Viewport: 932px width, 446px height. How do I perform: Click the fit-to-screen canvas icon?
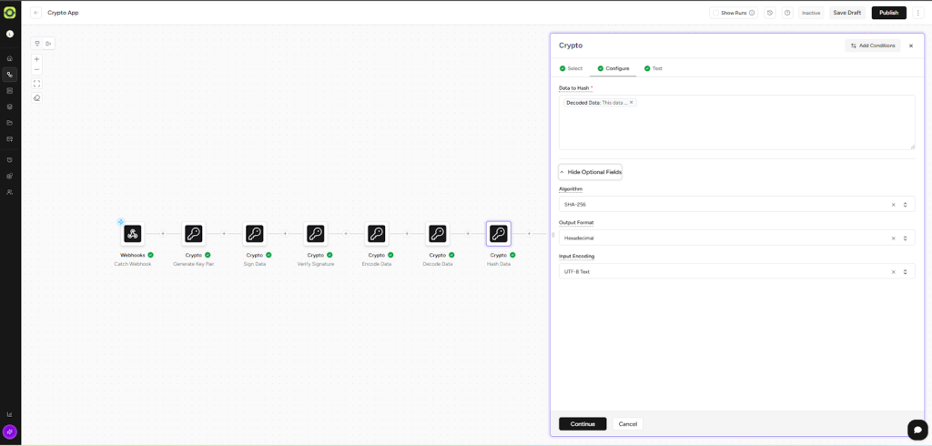pyautogui.click(x=36, y=84)
